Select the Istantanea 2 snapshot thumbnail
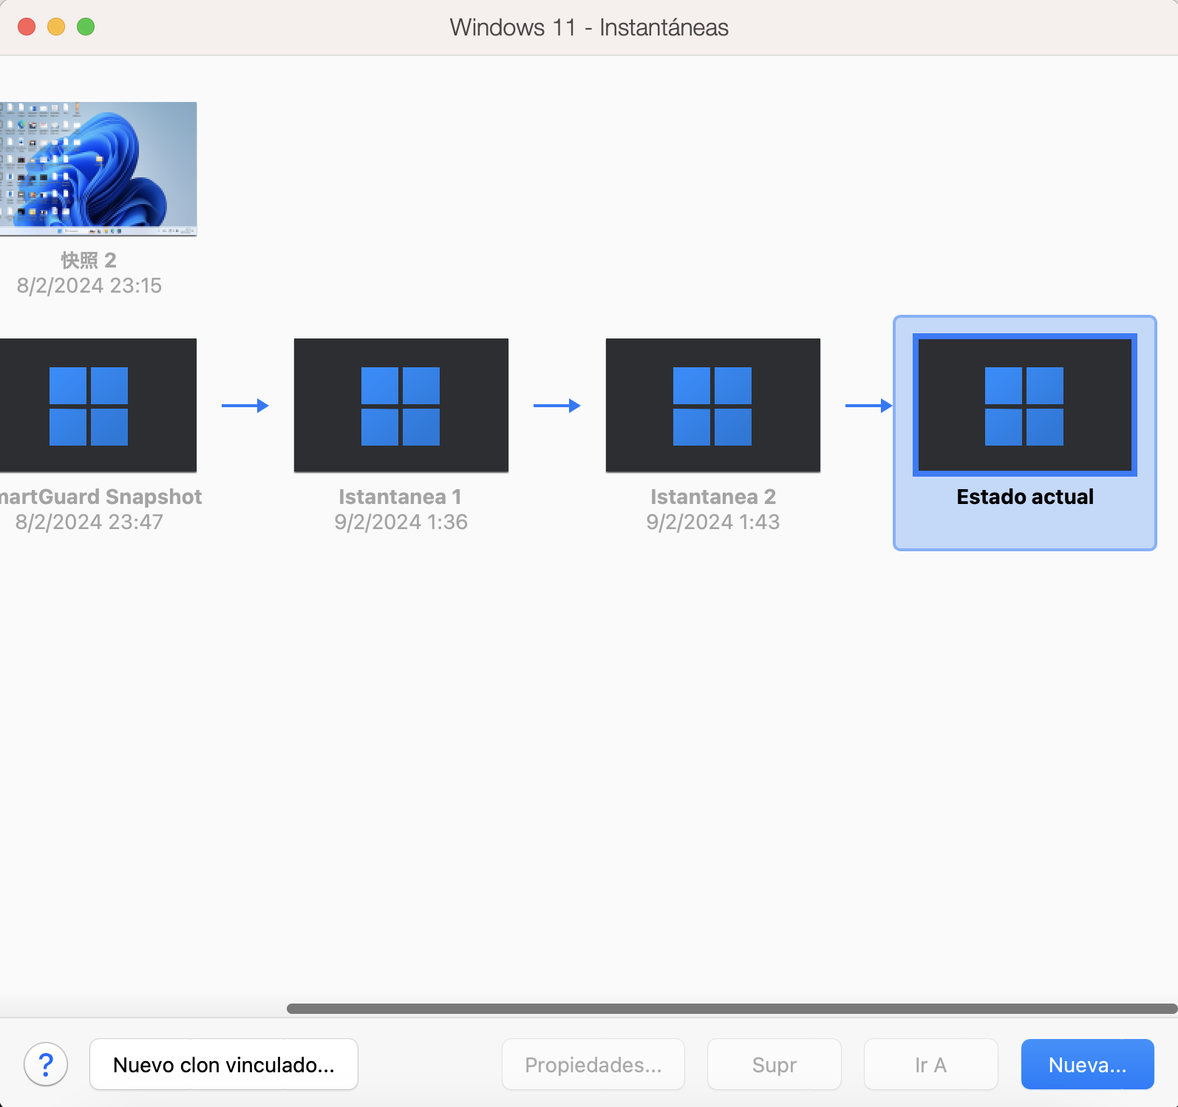Image resolution: width=1178 pixels, height=1107 pixels. [712, 405]
